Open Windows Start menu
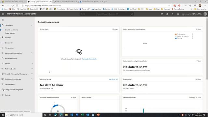 click(3, 115)
